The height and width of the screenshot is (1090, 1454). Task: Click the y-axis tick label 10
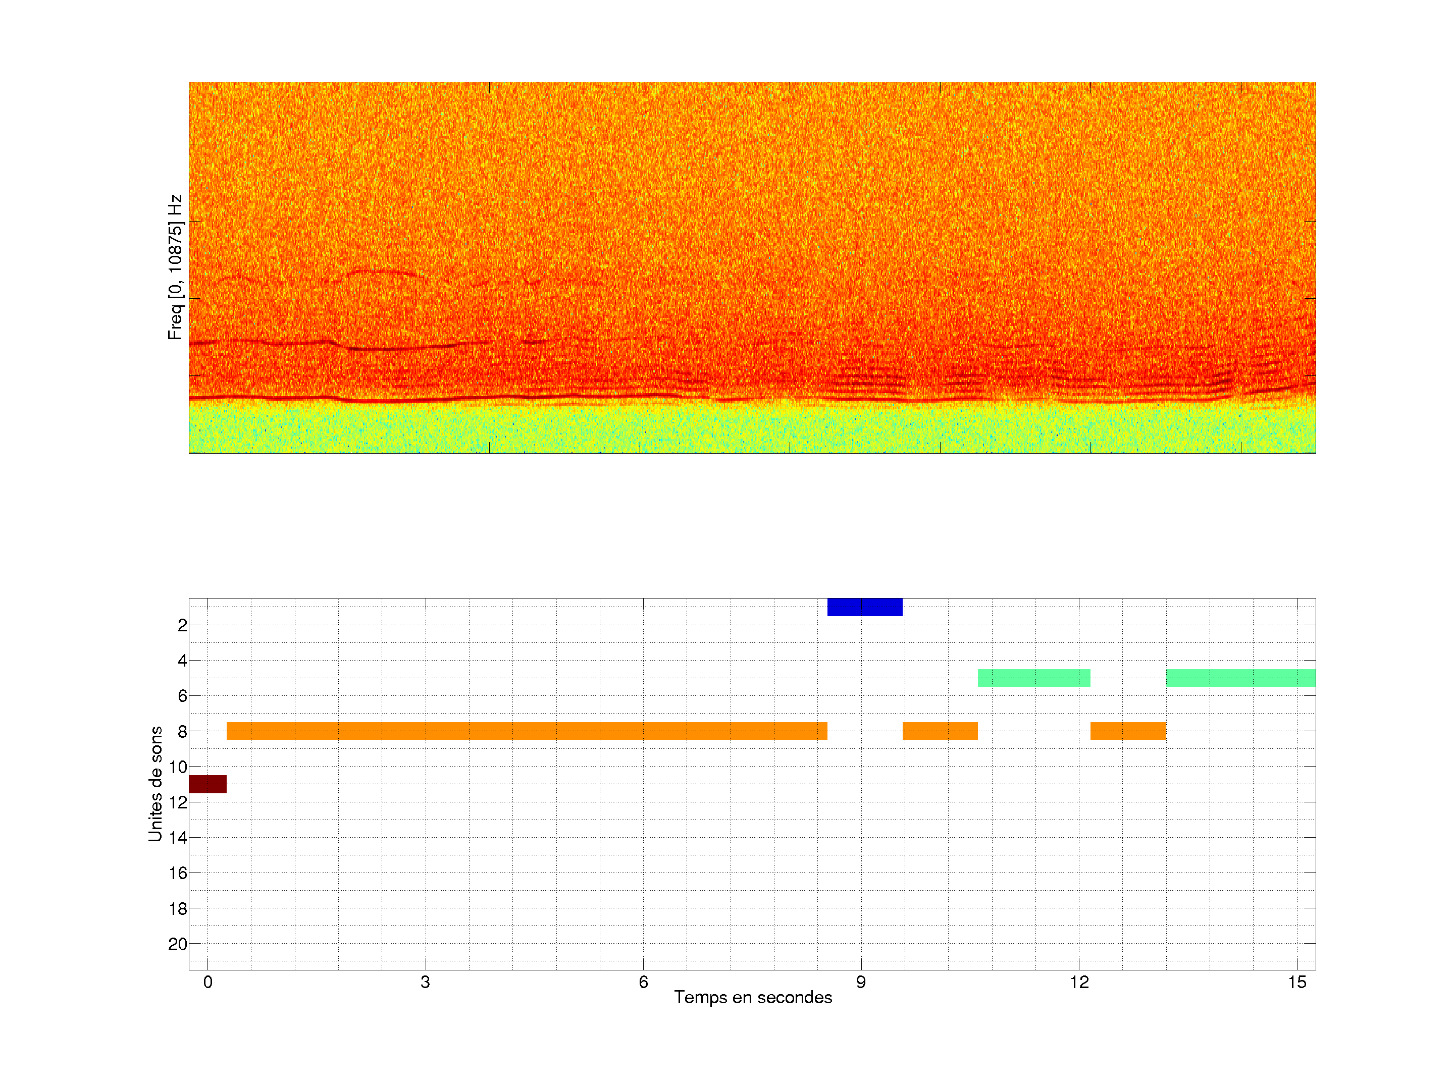(178, 767)
